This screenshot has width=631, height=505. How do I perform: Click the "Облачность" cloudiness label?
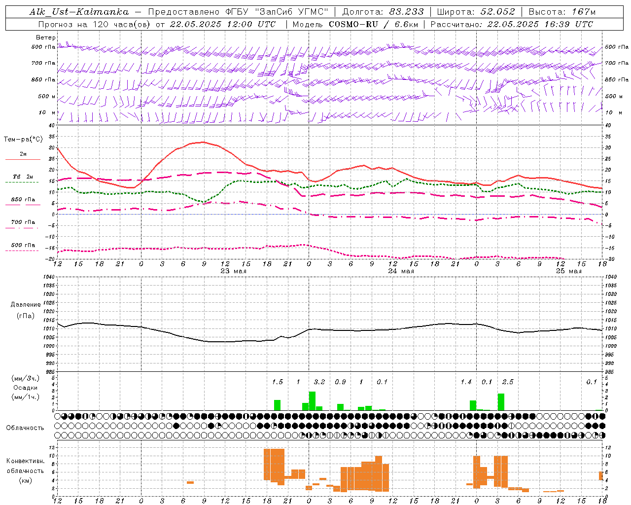pyautogui.click(x=25, y=428)
